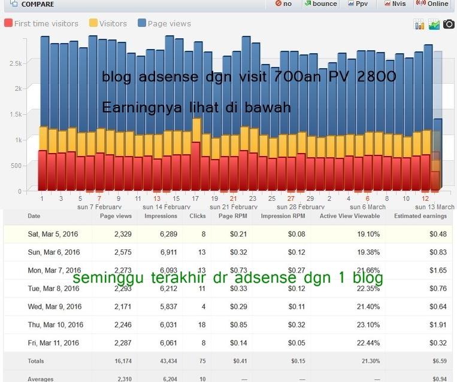Click the red First time visitors swatch
The height and width of the screenshot is (382, 457).
(x=8, y=23)
